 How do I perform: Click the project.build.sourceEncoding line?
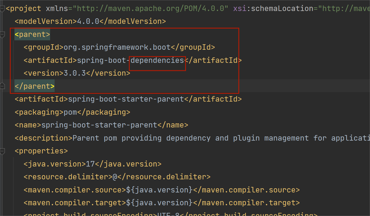pyautogui.click(x=171, y=214)
